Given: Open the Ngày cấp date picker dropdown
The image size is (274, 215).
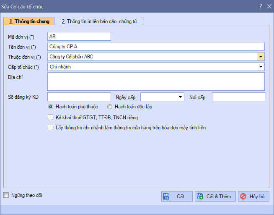Looking at the screenshot, I should pos(181,97).
